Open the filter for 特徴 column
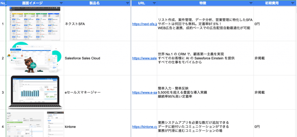297x137 pixels. pyautogui.click(x=251, y=3)
